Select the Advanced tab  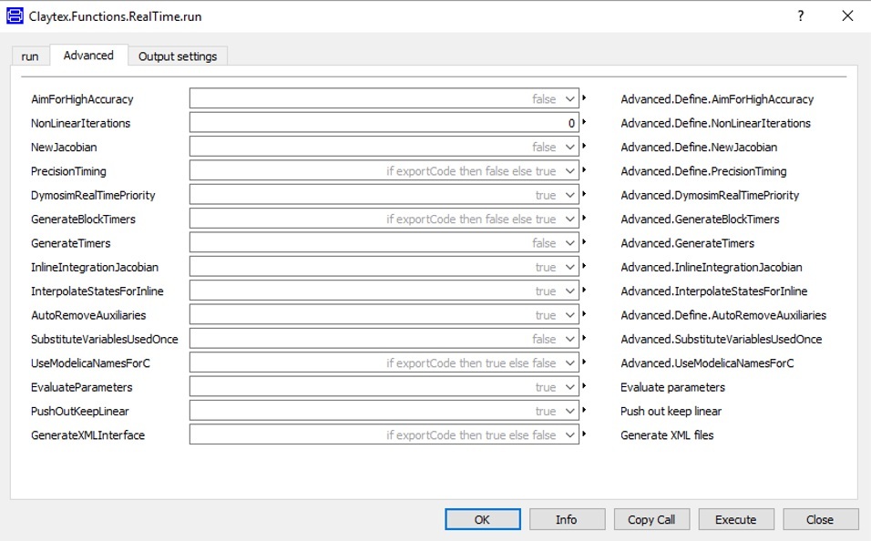[88, 55]
